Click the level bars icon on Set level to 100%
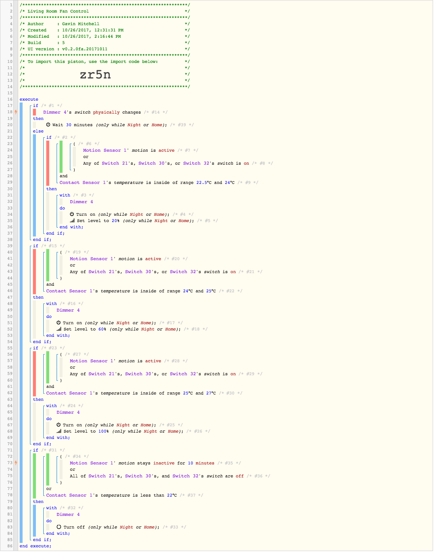The image size is (436, 554). (x=59, y=431)
